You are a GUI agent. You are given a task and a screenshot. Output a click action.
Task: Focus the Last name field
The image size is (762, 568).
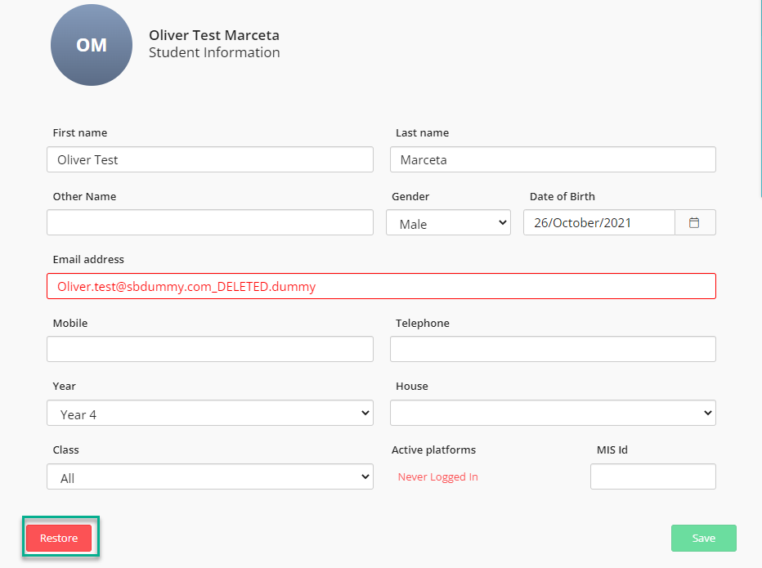pos(553,159)
